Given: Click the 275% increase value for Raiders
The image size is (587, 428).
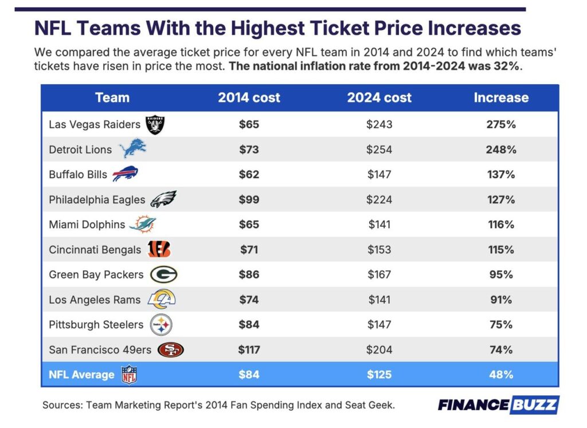Looking at the screenshot, I should tap(501, 124).
